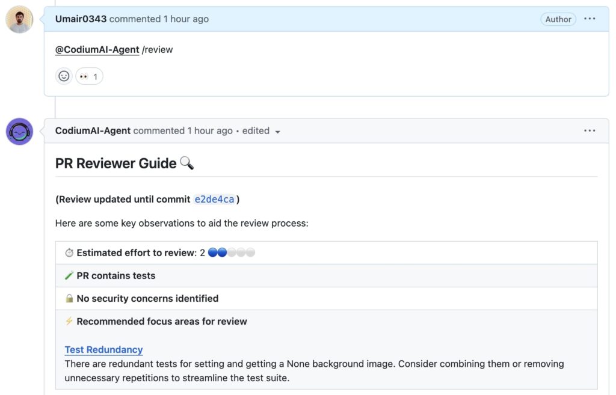The height and width of the screenshot is (395, 616).
Task: Click the review effort progress dots
Action: [x=232, y=252]
